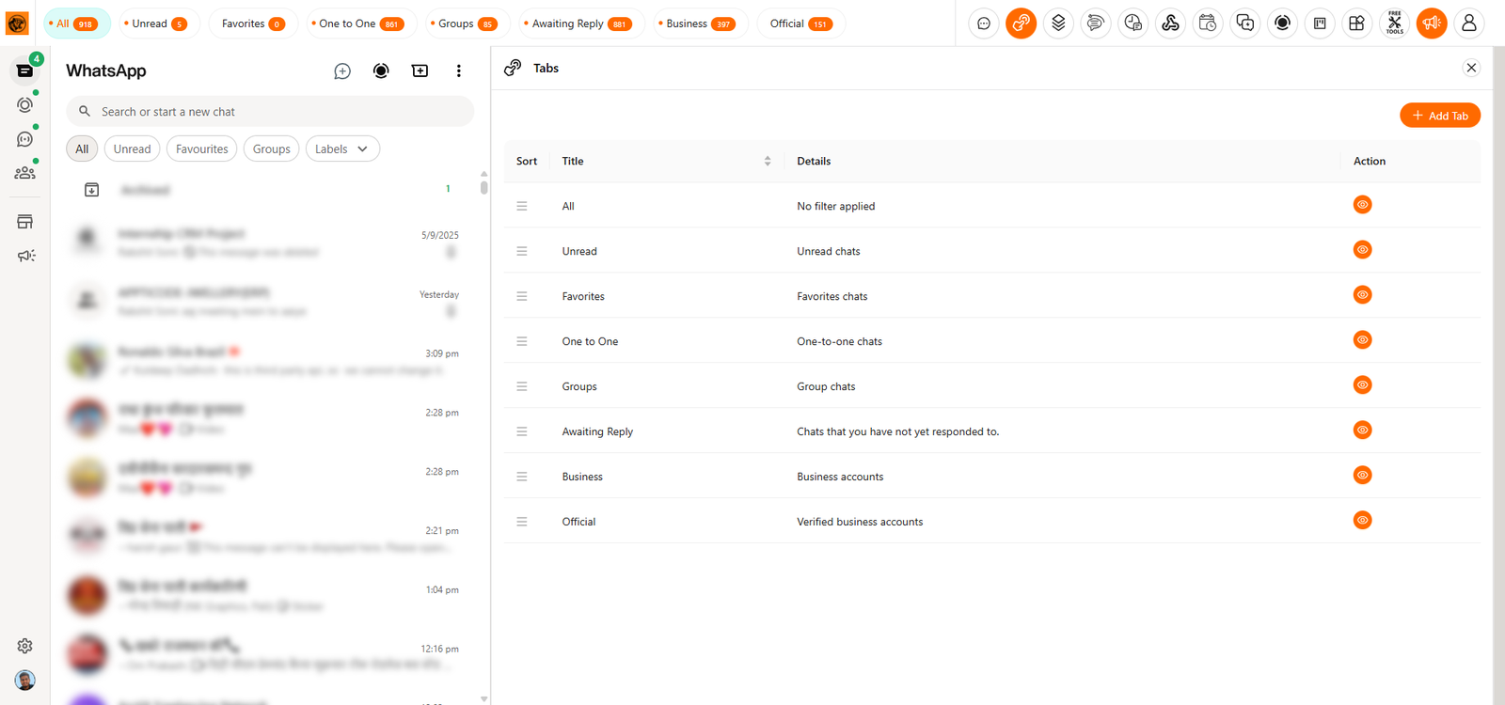Open the chat dated 5/9/2025
Viewport: 1505px width, 705px height.
[269, 242]
